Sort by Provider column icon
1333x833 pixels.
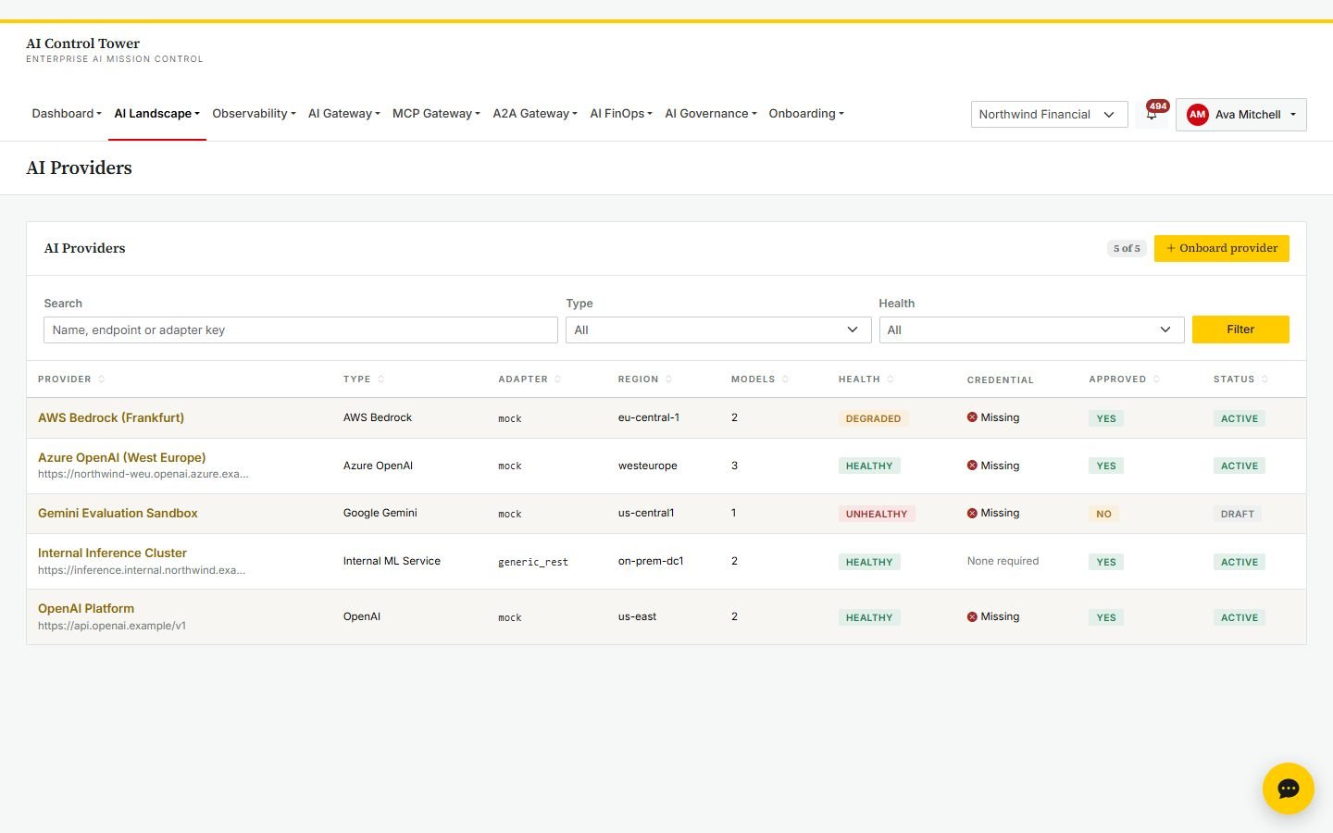[x=102, y=379]
